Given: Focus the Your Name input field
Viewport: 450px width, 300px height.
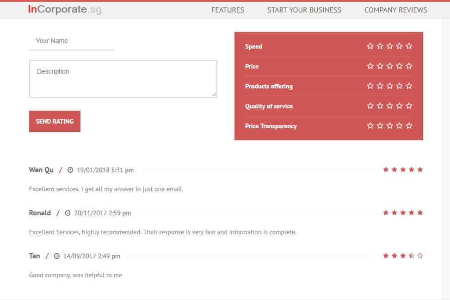Looking at the screenshot, I should click(72, 41).
